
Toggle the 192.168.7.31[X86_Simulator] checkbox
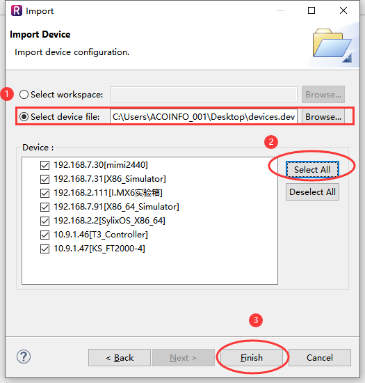click(x=45, y=179)
